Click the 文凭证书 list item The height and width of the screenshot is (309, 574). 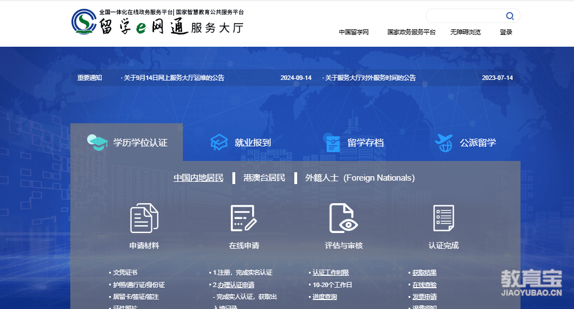click(125, 272)
